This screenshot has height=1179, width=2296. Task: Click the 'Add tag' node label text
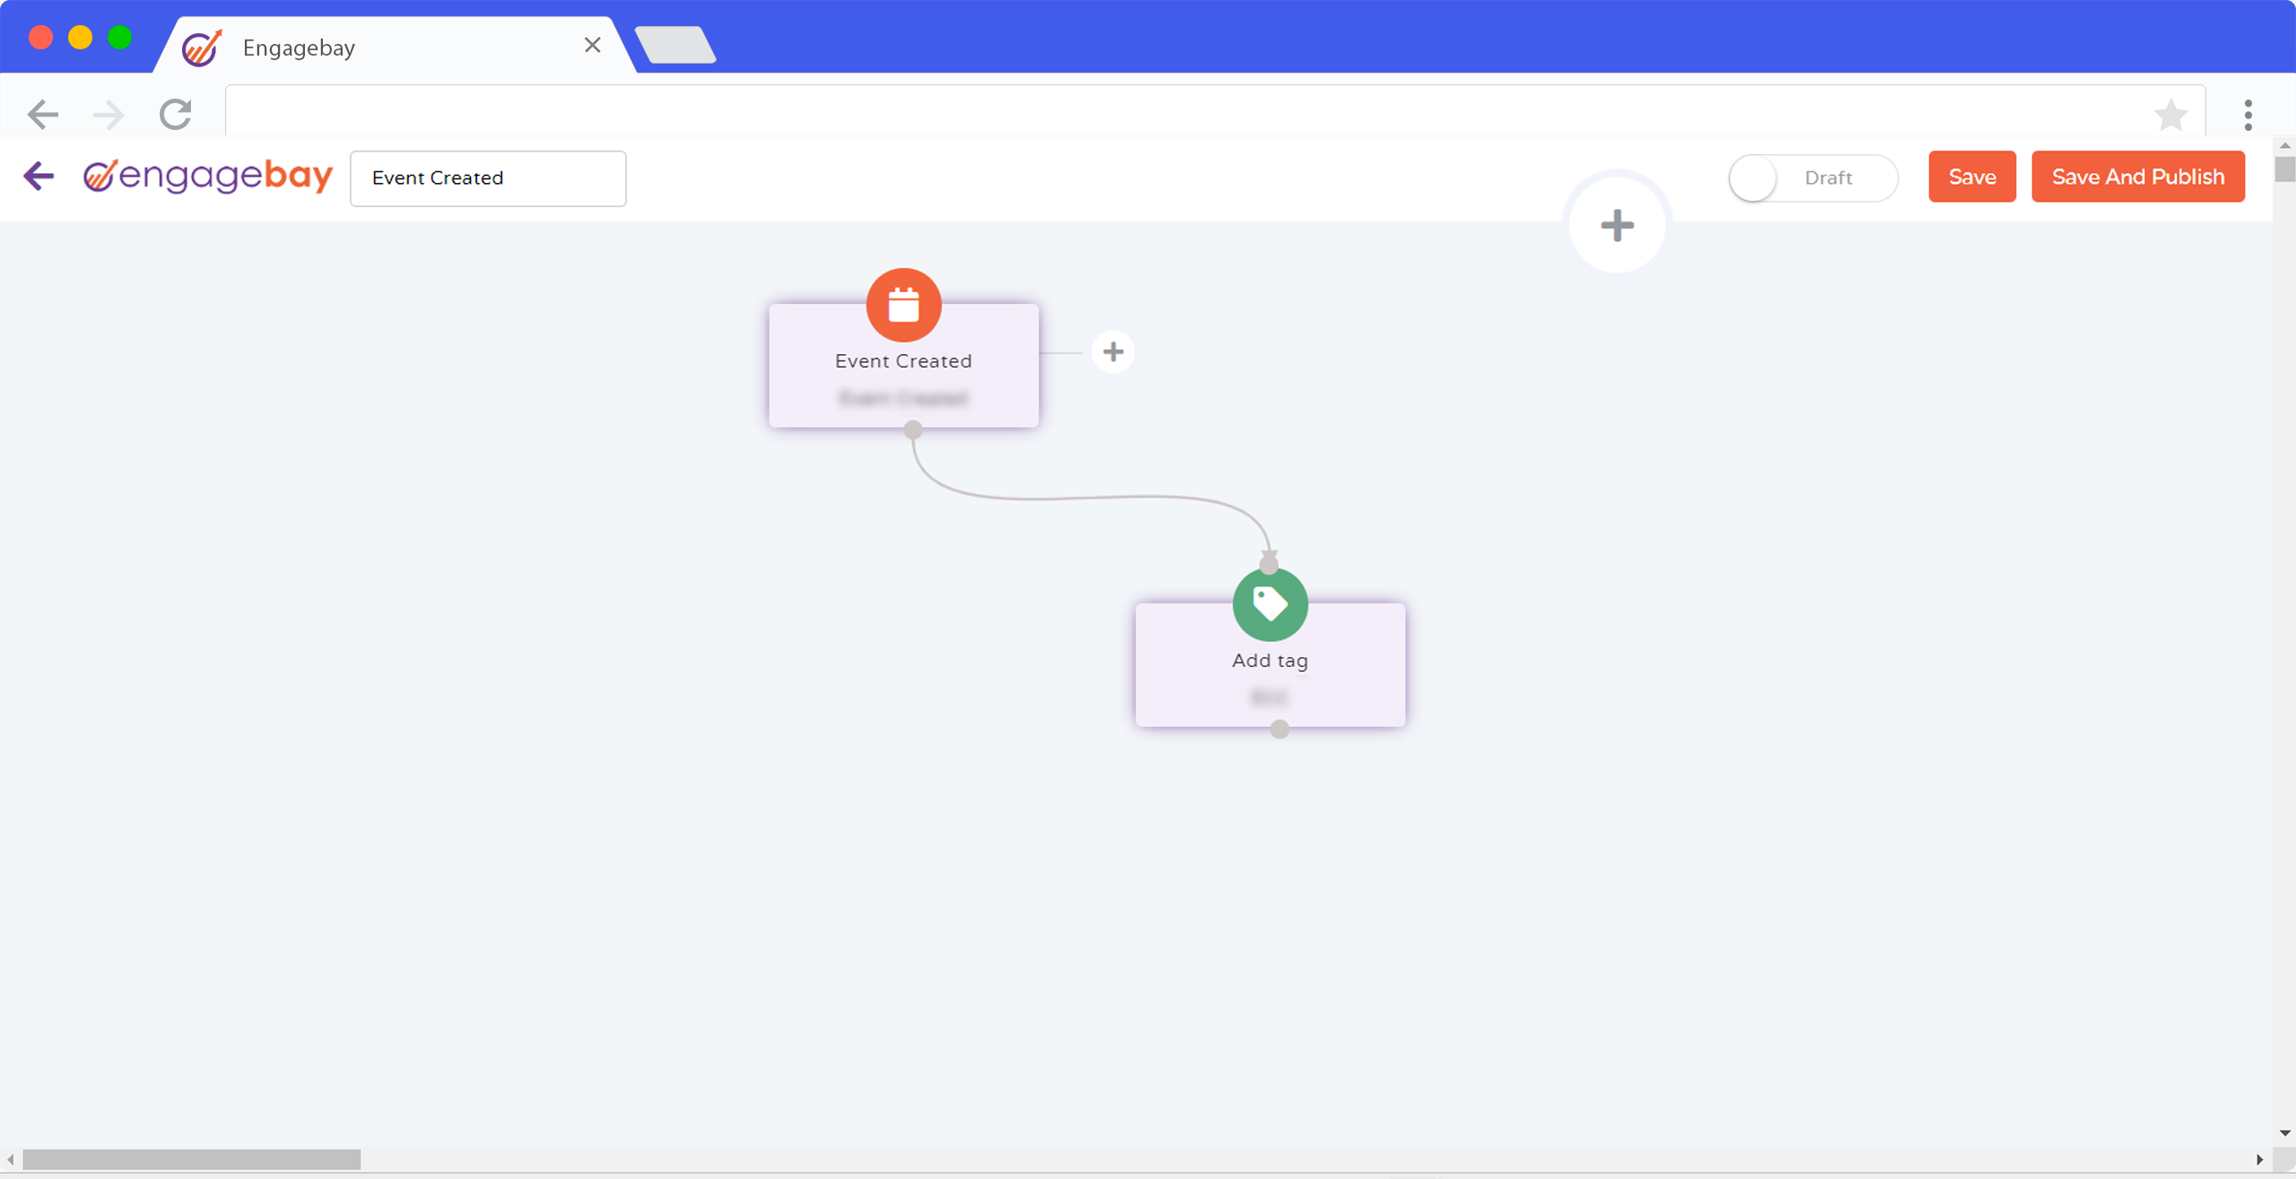[x=1270, y=661]
